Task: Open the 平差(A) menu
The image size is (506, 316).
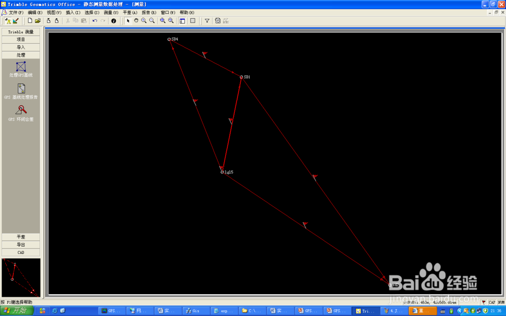Action: (130, 13)
